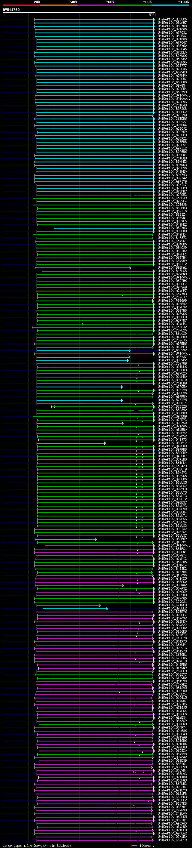The width and height of the screenshot is (192, 848).
Task: Select hit label UniRef100_Q3LVR2
Action: coord(172,360)
